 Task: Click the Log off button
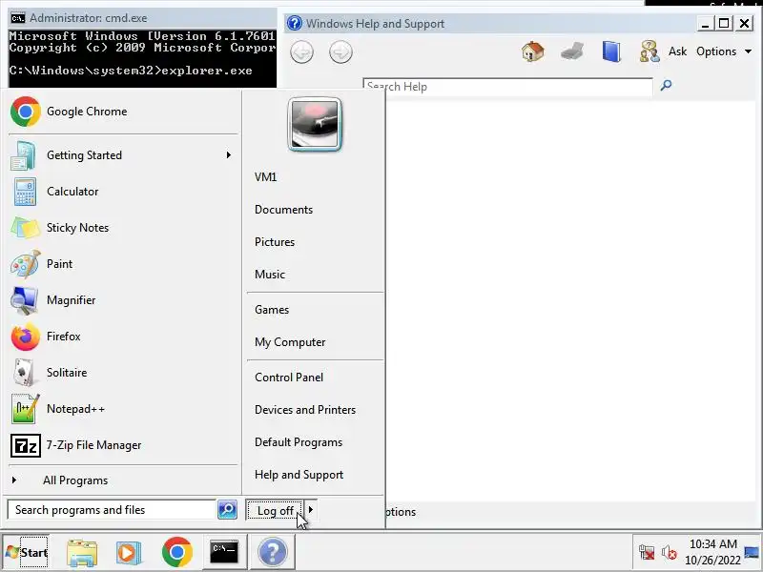(275, 510)
